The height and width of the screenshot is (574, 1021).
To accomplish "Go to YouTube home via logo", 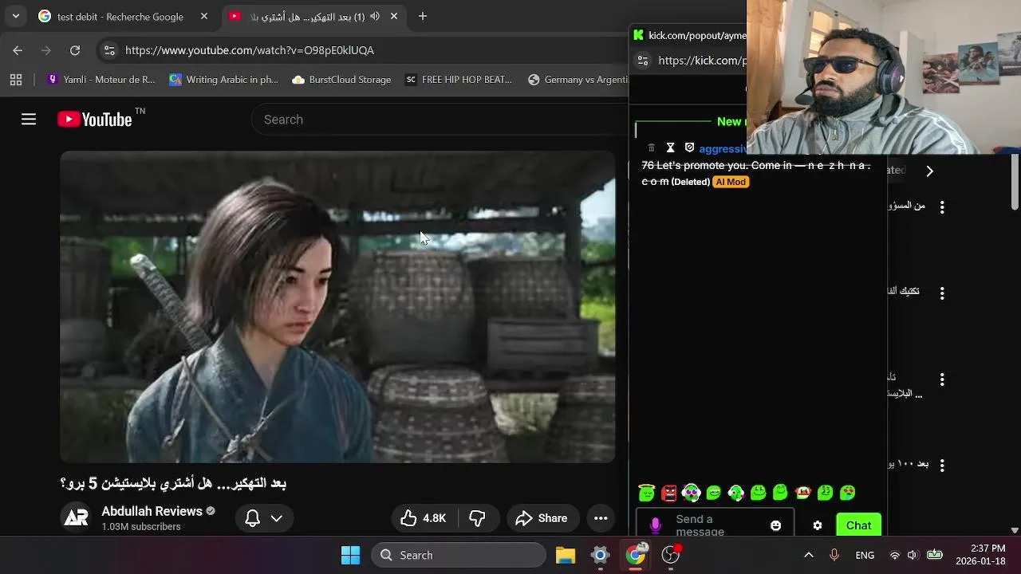I will coord(94,120).
